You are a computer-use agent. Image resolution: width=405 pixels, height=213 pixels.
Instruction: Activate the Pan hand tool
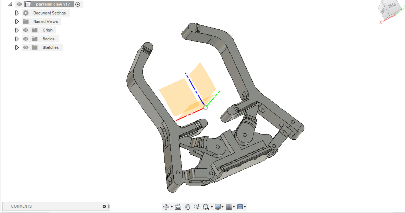(188, 207)
